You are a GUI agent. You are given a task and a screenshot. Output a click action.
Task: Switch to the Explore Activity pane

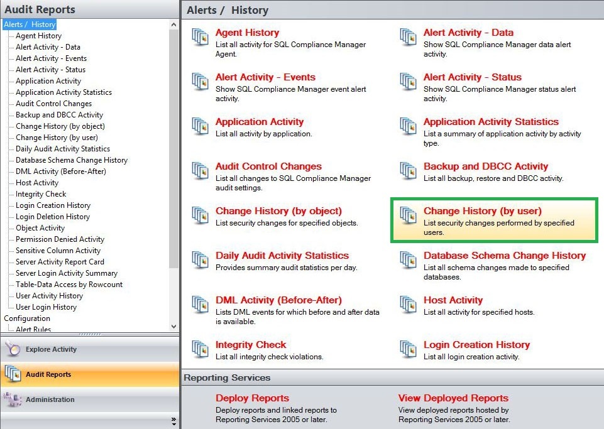coord(90,349)
